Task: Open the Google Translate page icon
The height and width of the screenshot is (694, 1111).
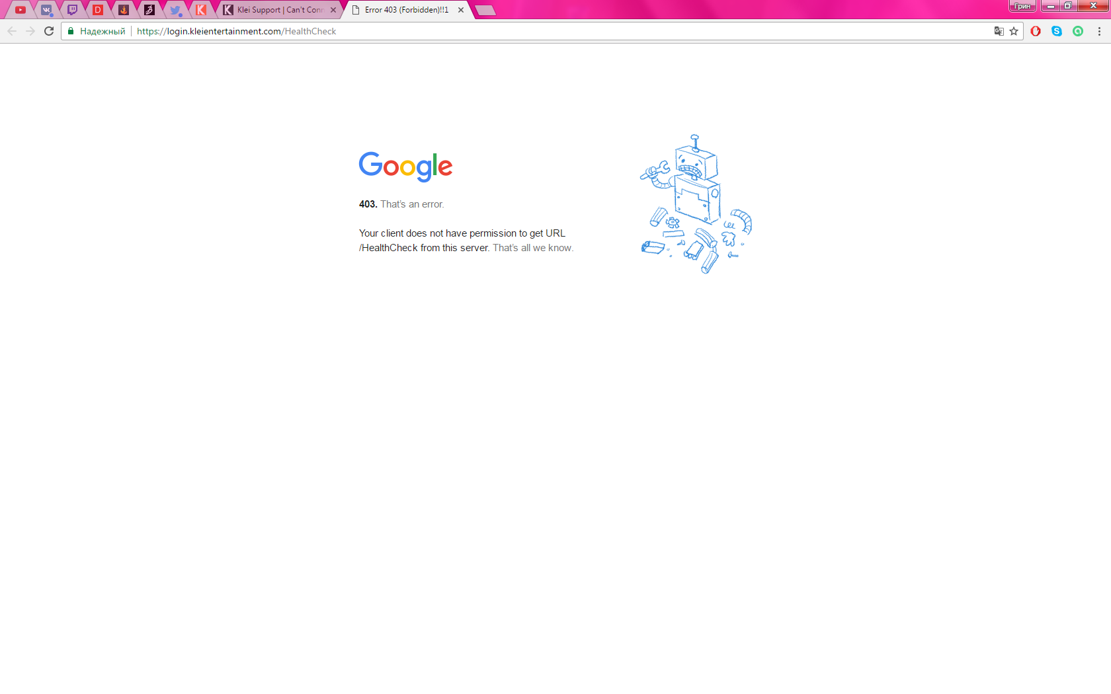Action: [x=999, y=31]
